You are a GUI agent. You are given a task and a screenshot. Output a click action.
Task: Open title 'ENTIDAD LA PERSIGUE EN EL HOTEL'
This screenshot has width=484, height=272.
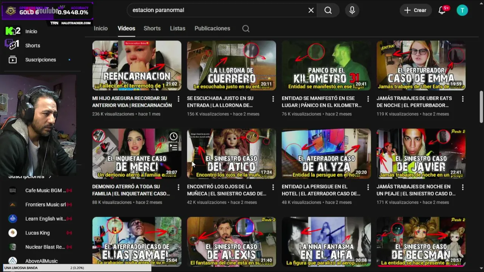[321, 190]
